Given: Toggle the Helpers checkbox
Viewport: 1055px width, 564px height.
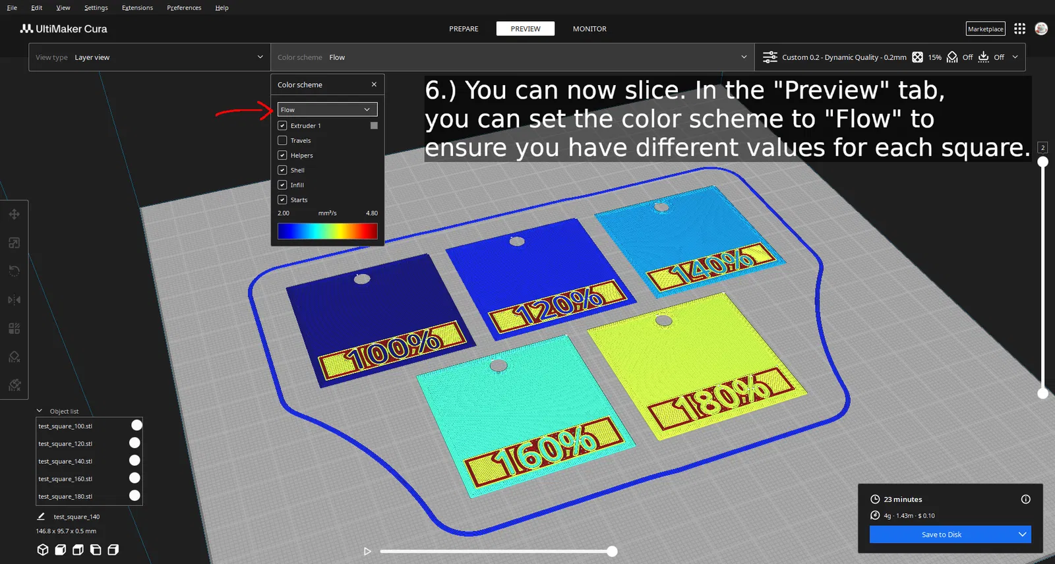Looking at the screenshot, I should (282, 155).
